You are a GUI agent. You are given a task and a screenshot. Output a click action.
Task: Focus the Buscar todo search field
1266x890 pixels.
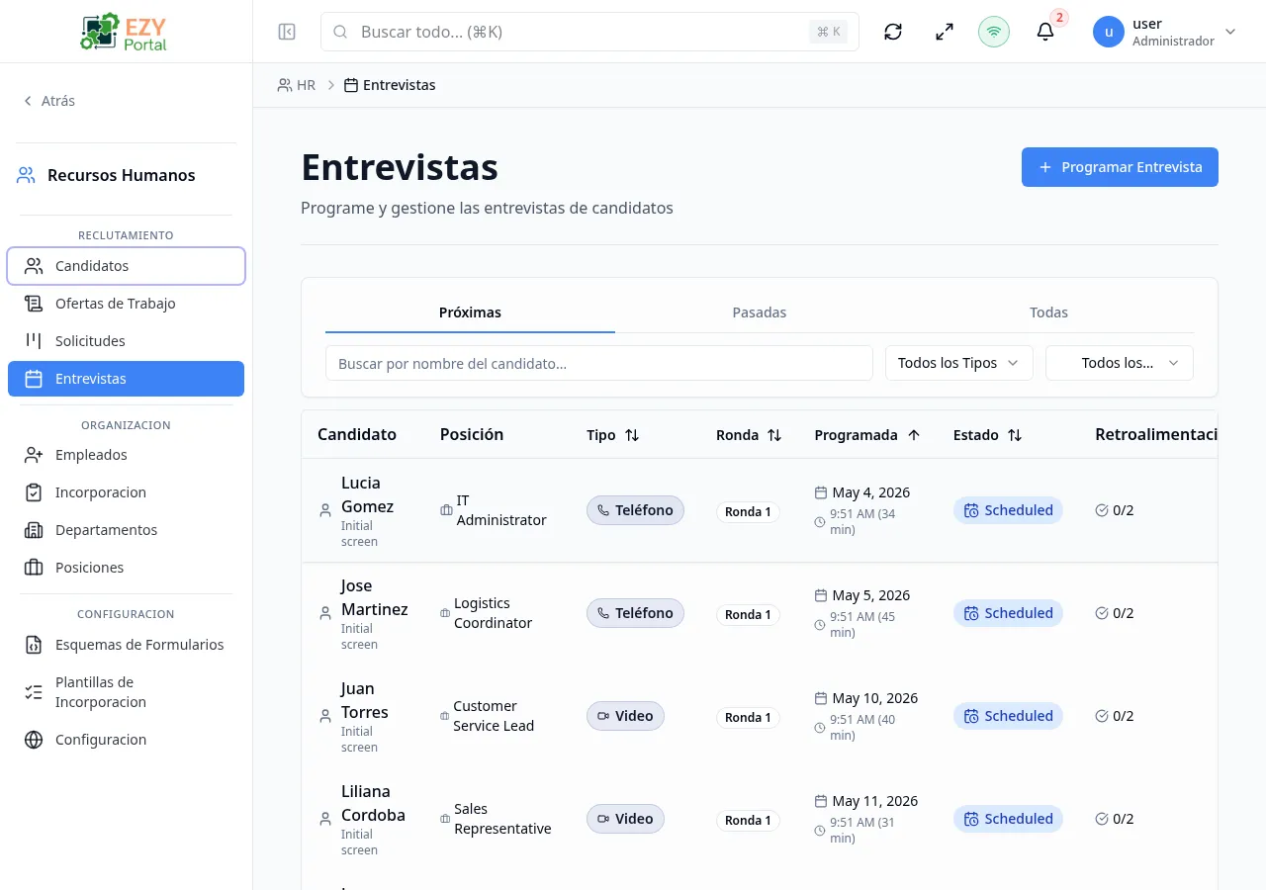pos(589,32)
